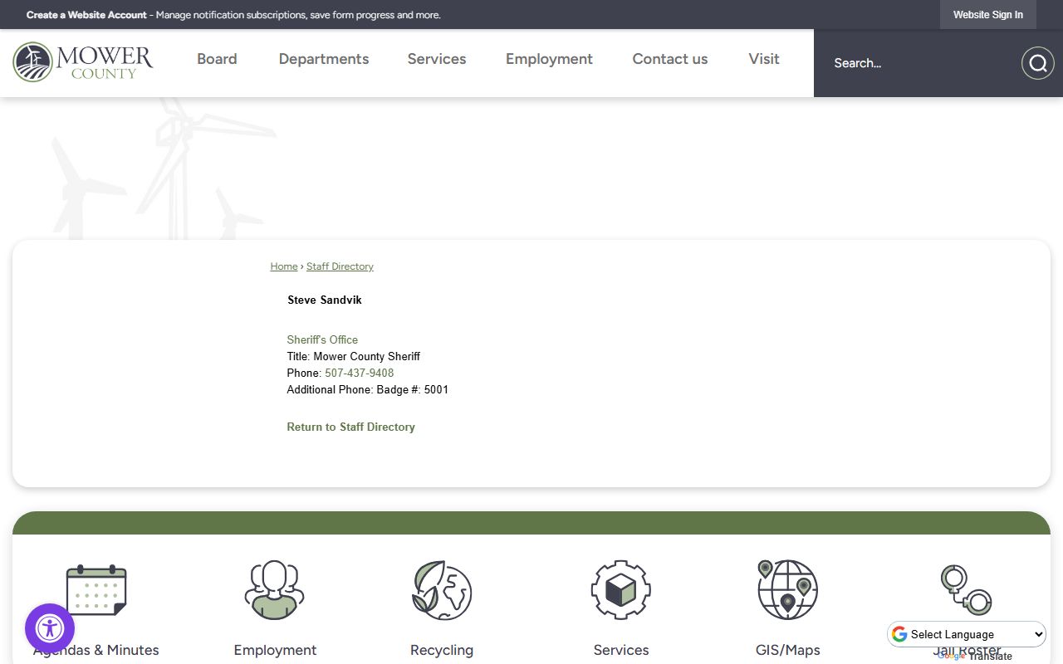Click the Employment quick link label
This screenshot has height=664, width=1063.
tap(275, 650)
